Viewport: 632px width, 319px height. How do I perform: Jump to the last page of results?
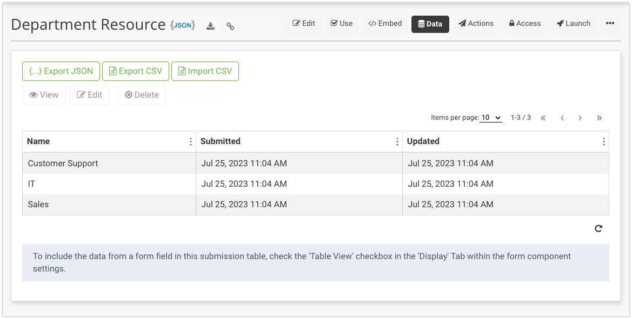click(x=599, y=118)
